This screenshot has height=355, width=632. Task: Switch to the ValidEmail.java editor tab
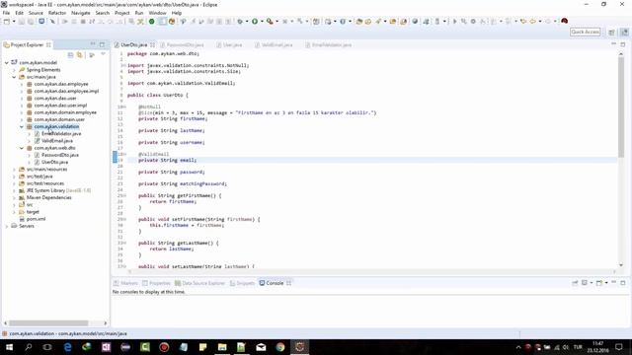274,44
